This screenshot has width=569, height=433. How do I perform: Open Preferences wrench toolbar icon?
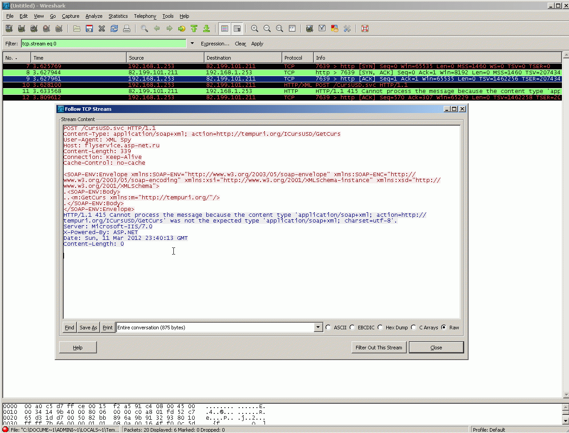coord(347,28)
